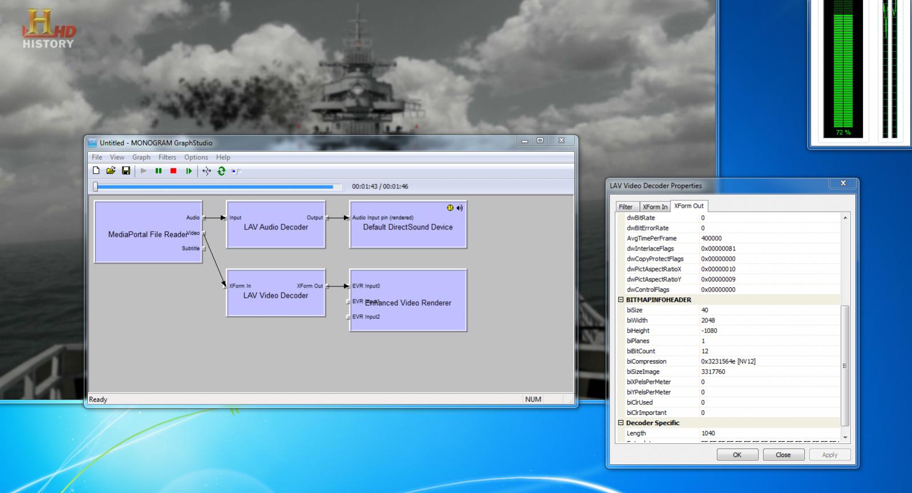Create a new graph with the New icon
Viewport: 912px width, 493px height.
coord(96,171)
